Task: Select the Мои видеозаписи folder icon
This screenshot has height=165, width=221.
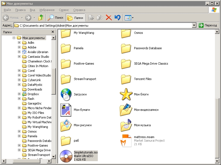Action: click(126, 110)
